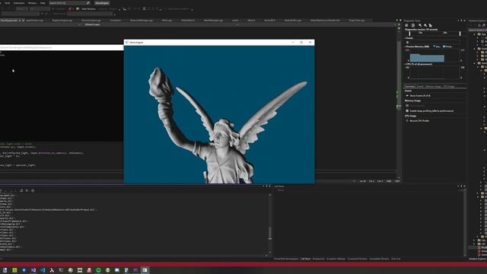Enable heap profiling checkbox

point(407,111)
